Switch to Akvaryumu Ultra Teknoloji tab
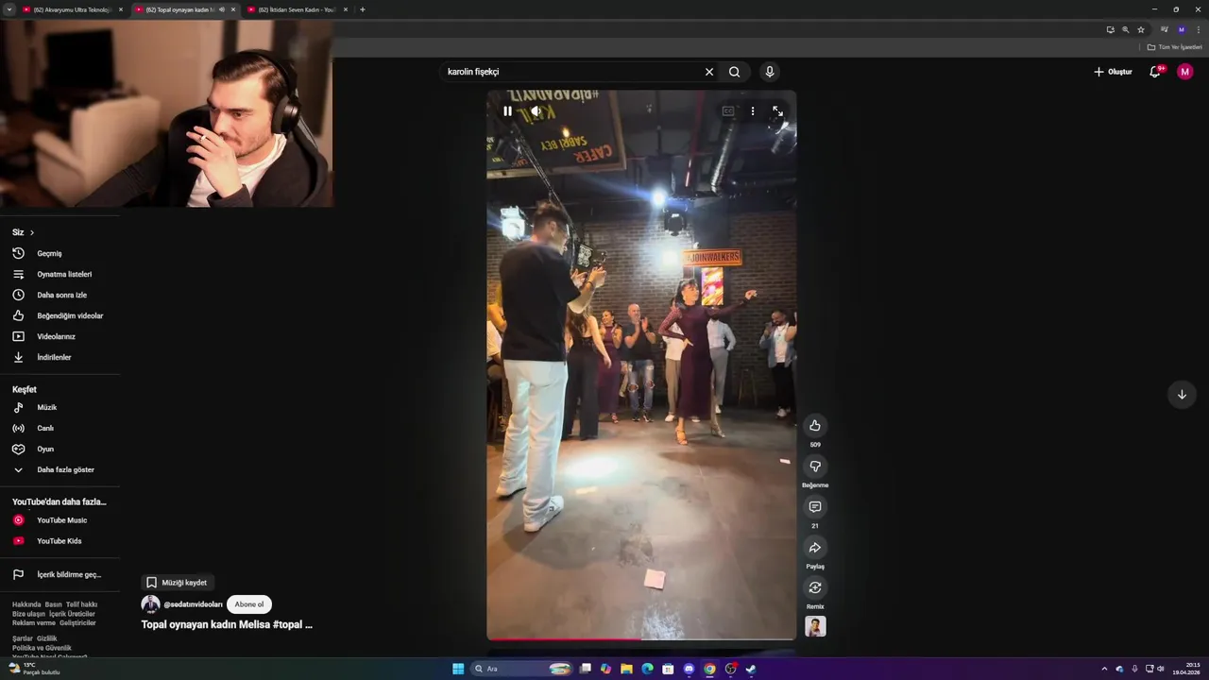 pyautogui.click(x=72, y=9)
